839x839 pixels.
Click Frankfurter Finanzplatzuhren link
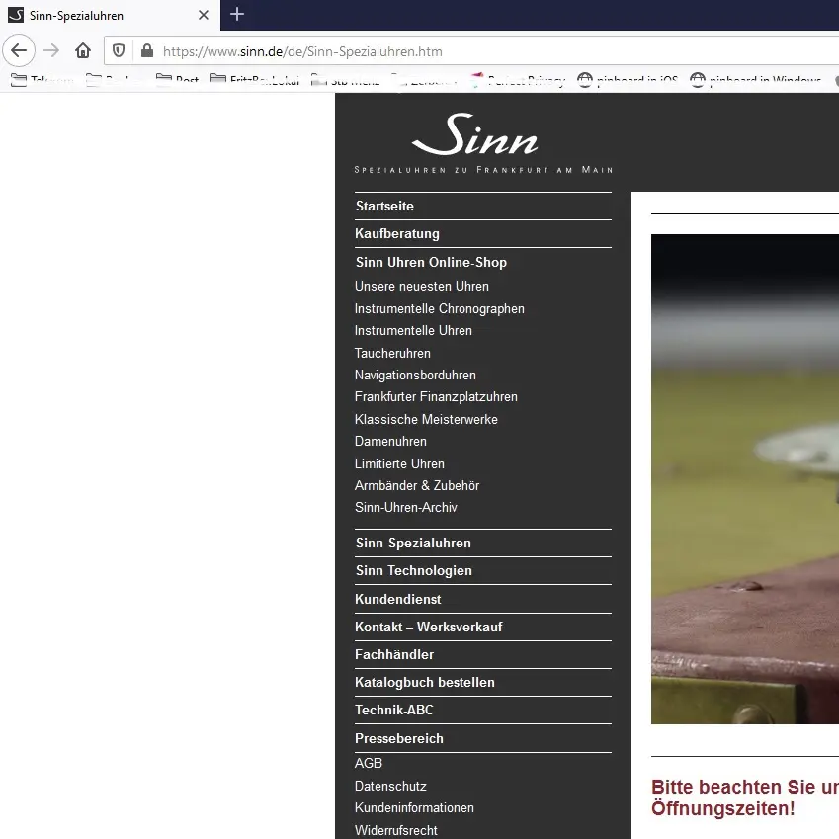[436, 397]
